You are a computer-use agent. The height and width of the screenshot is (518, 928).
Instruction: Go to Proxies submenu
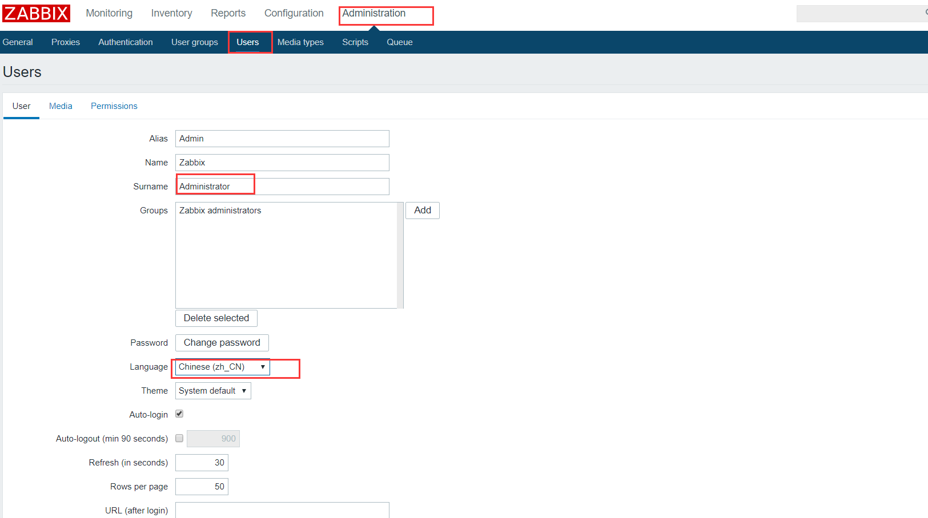tap(66, 42)
